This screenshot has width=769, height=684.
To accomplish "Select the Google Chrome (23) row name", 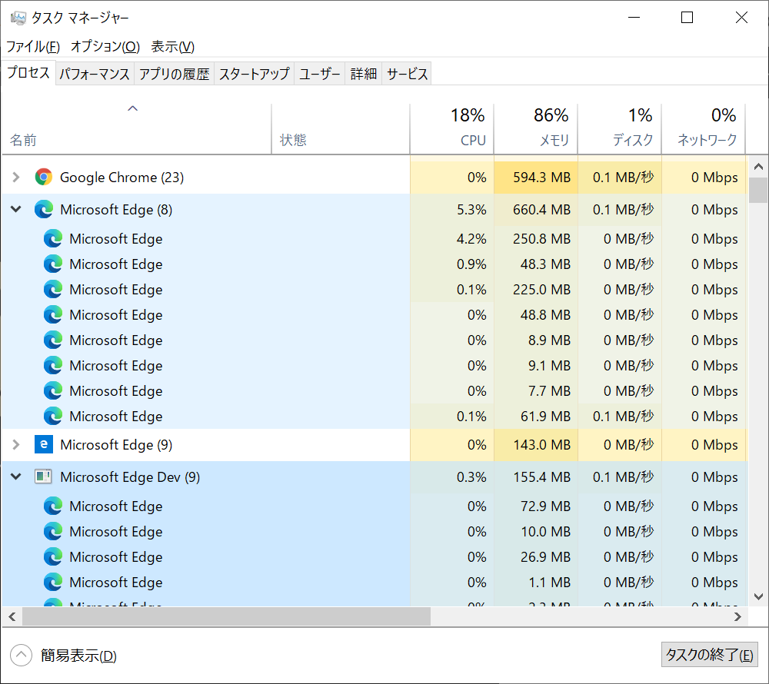I will [122, 178].
